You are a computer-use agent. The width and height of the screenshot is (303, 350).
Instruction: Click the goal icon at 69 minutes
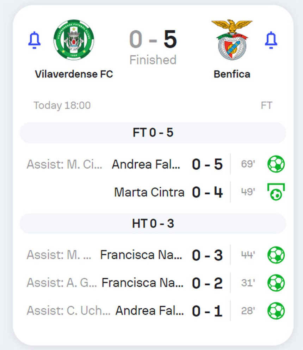click(x=276, y=164)
